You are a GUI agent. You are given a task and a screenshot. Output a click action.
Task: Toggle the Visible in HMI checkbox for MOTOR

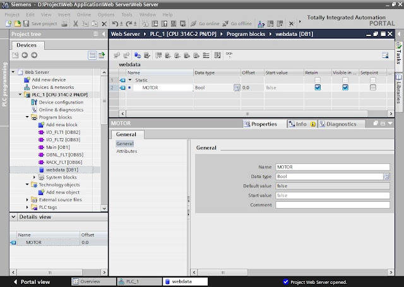tap(345, 88)
